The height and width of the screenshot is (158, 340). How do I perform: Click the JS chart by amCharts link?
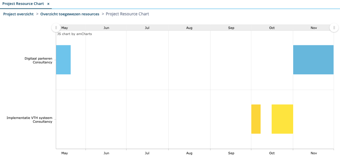pyautogui.click(x=74, y=34)
